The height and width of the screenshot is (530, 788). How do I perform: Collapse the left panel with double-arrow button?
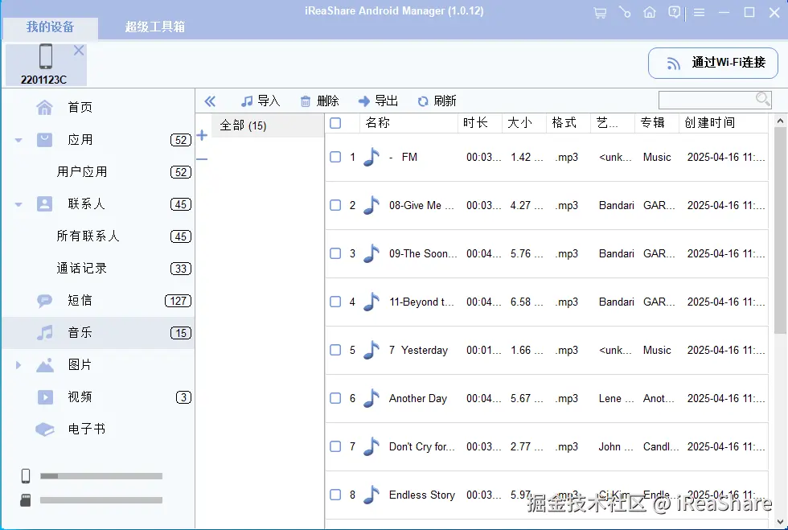(x=210, y=101)
